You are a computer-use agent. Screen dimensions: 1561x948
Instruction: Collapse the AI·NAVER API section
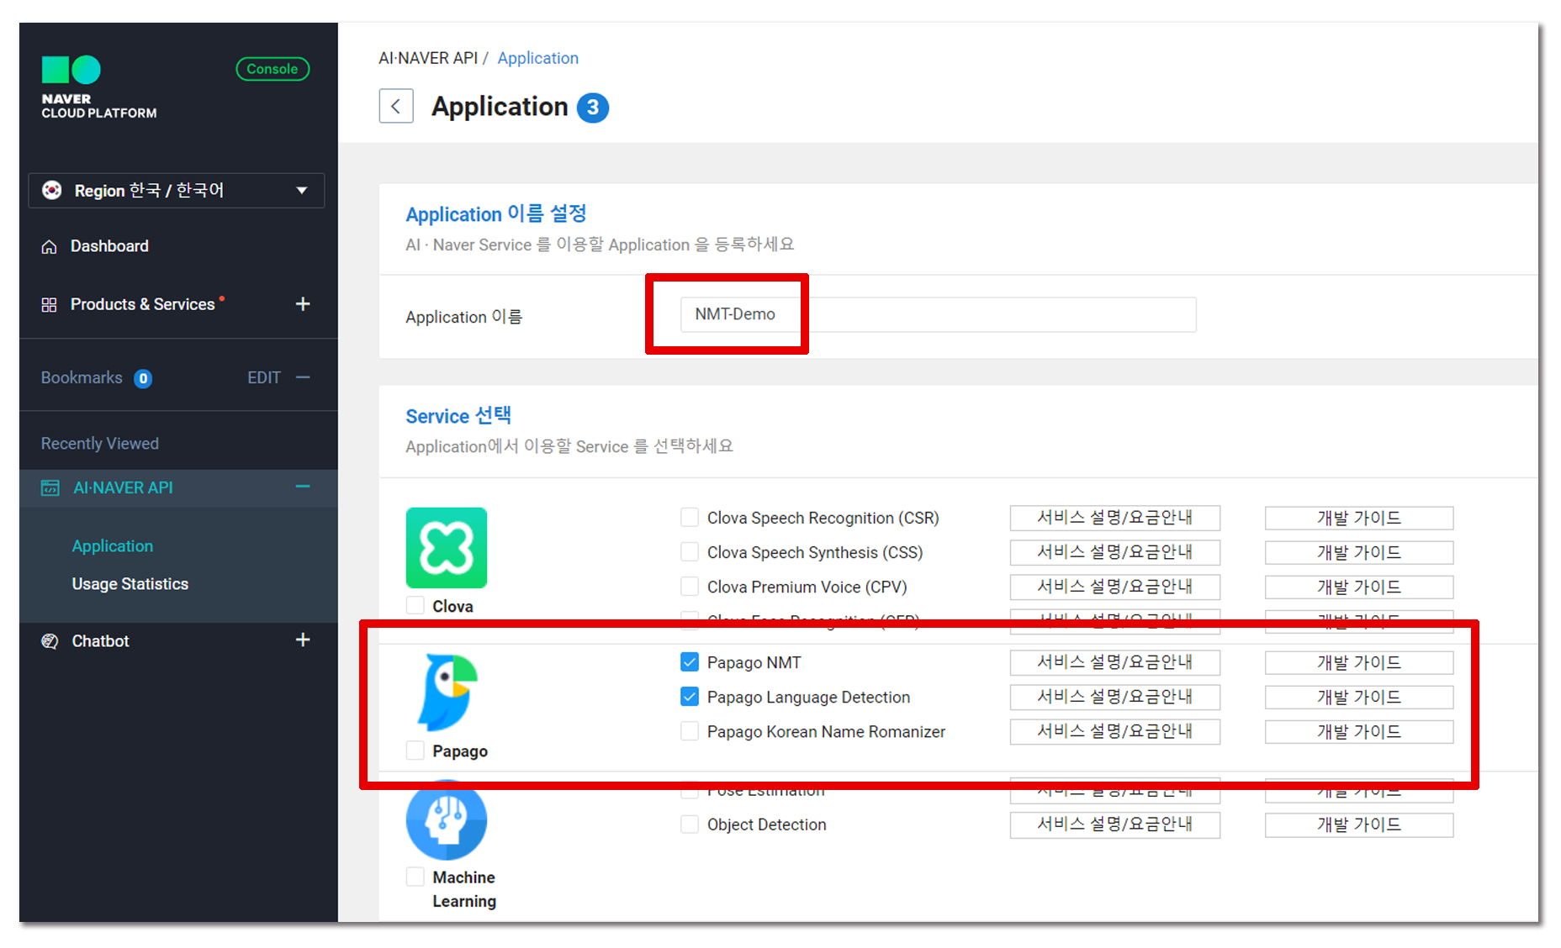[303, 487]
